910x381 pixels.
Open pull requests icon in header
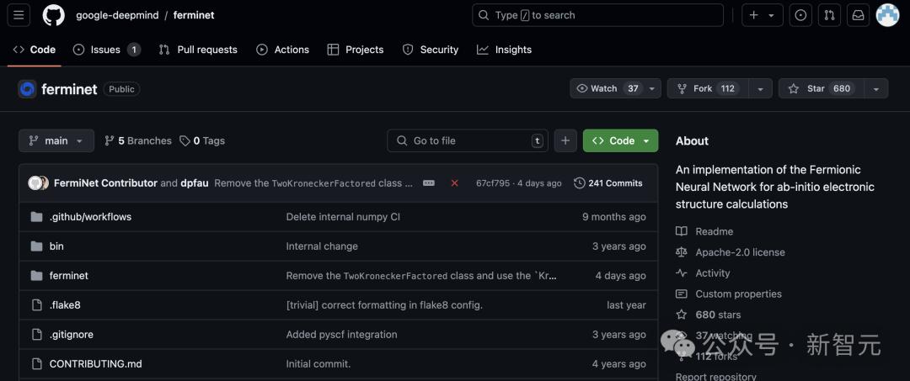coord(829,15)
